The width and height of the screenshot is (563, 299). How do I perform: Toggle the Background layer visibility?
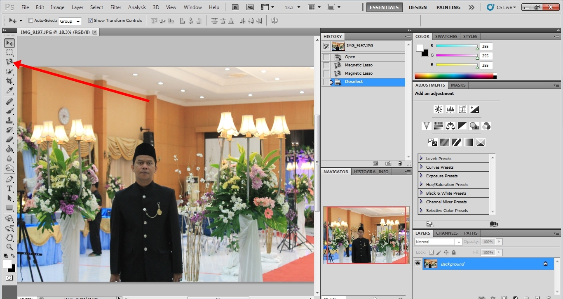(418, 264)
